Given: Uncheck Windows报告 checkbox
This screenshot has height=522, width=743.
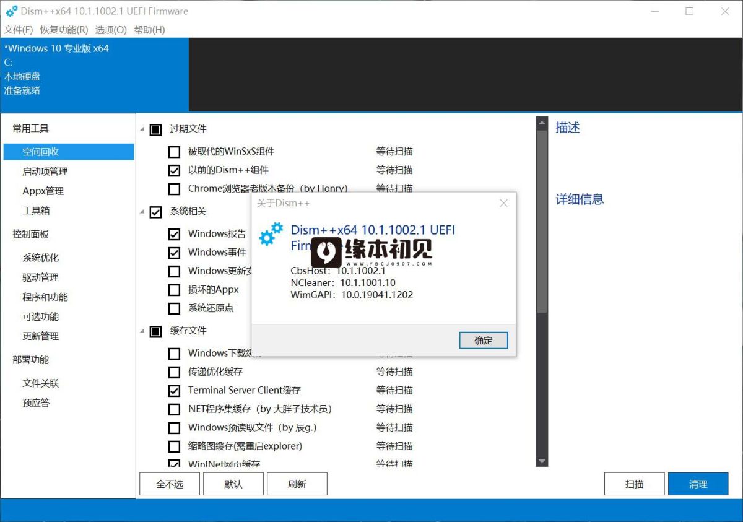Looking at the screenshot, I should tap(175, 234).
